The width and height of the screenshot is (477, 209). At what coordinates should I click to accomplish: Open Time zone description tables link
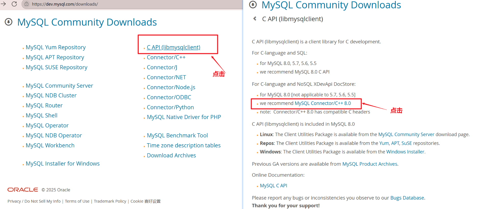click(184, 145)
